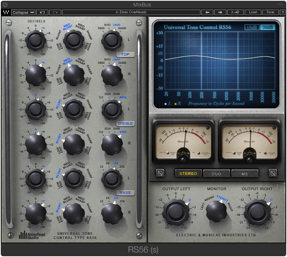Click the Top L frequency knob

click(112, 40)
